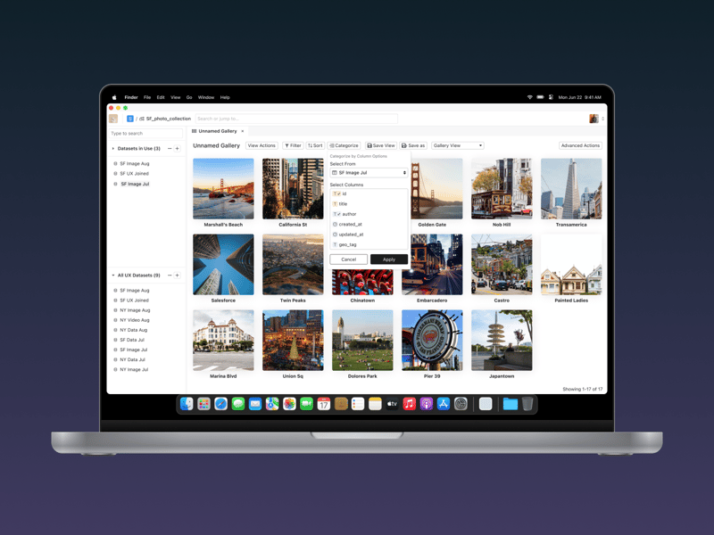
Task: Apply the selected categorize columns
Action: click(388, 259)
